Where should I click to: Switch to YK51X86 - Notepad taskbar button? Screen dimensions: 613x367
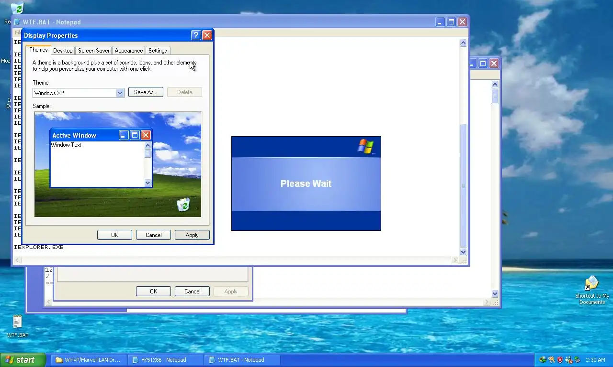tap(165, 360)
